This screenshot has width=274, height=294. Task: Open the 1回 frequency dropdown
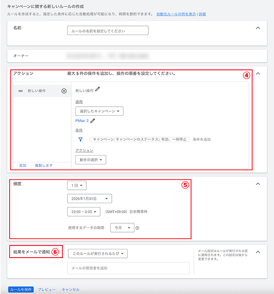(77, 185)
